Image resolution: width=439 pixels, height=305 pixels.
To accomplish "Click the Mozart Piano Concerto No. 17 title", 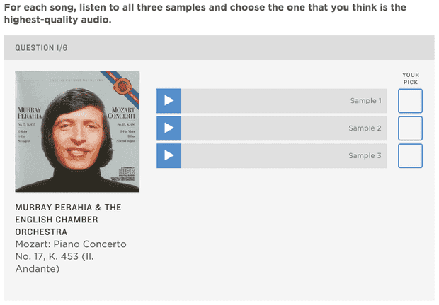I will (71, 256).
